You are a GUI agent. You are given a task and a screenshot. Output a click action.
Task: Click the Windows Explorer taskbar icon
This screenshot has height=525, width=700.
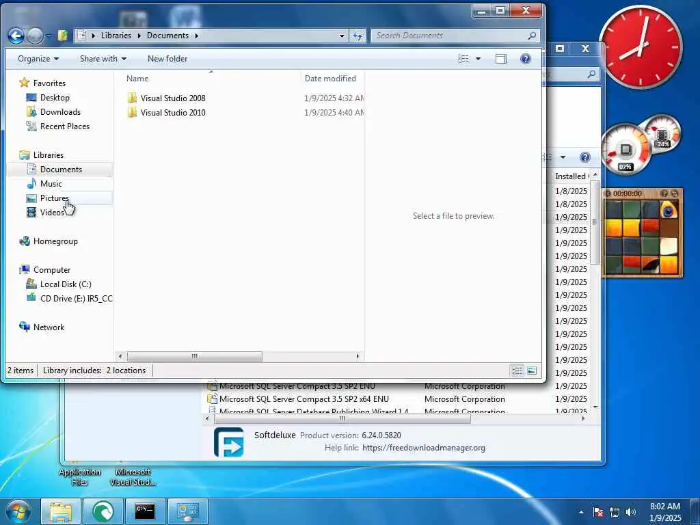click(61, 511)
